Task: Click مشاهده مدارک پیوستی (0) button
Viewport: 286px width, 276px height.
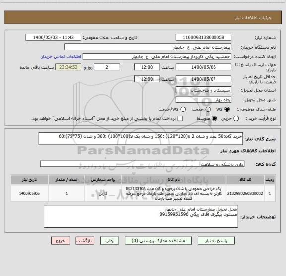Action: click(x=158, y=241)
